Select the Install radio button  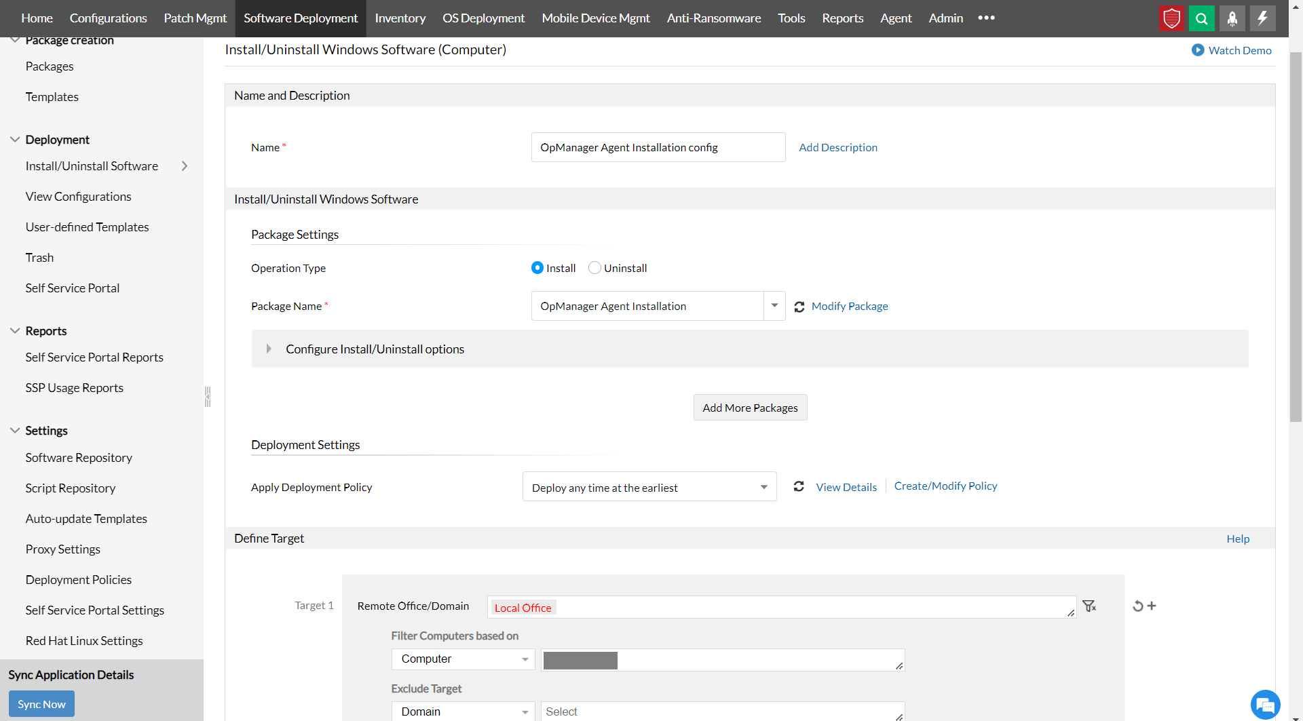[x=537, y=268]
